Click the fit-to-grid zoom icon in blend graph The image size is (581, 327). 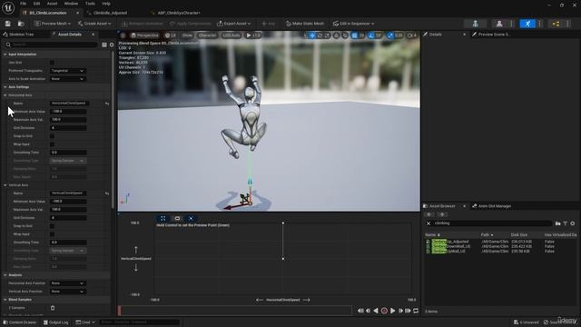tap(162, 218)
